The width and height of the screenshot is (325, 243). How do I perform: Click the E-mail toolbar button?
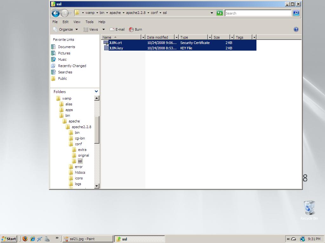point(117,29)
